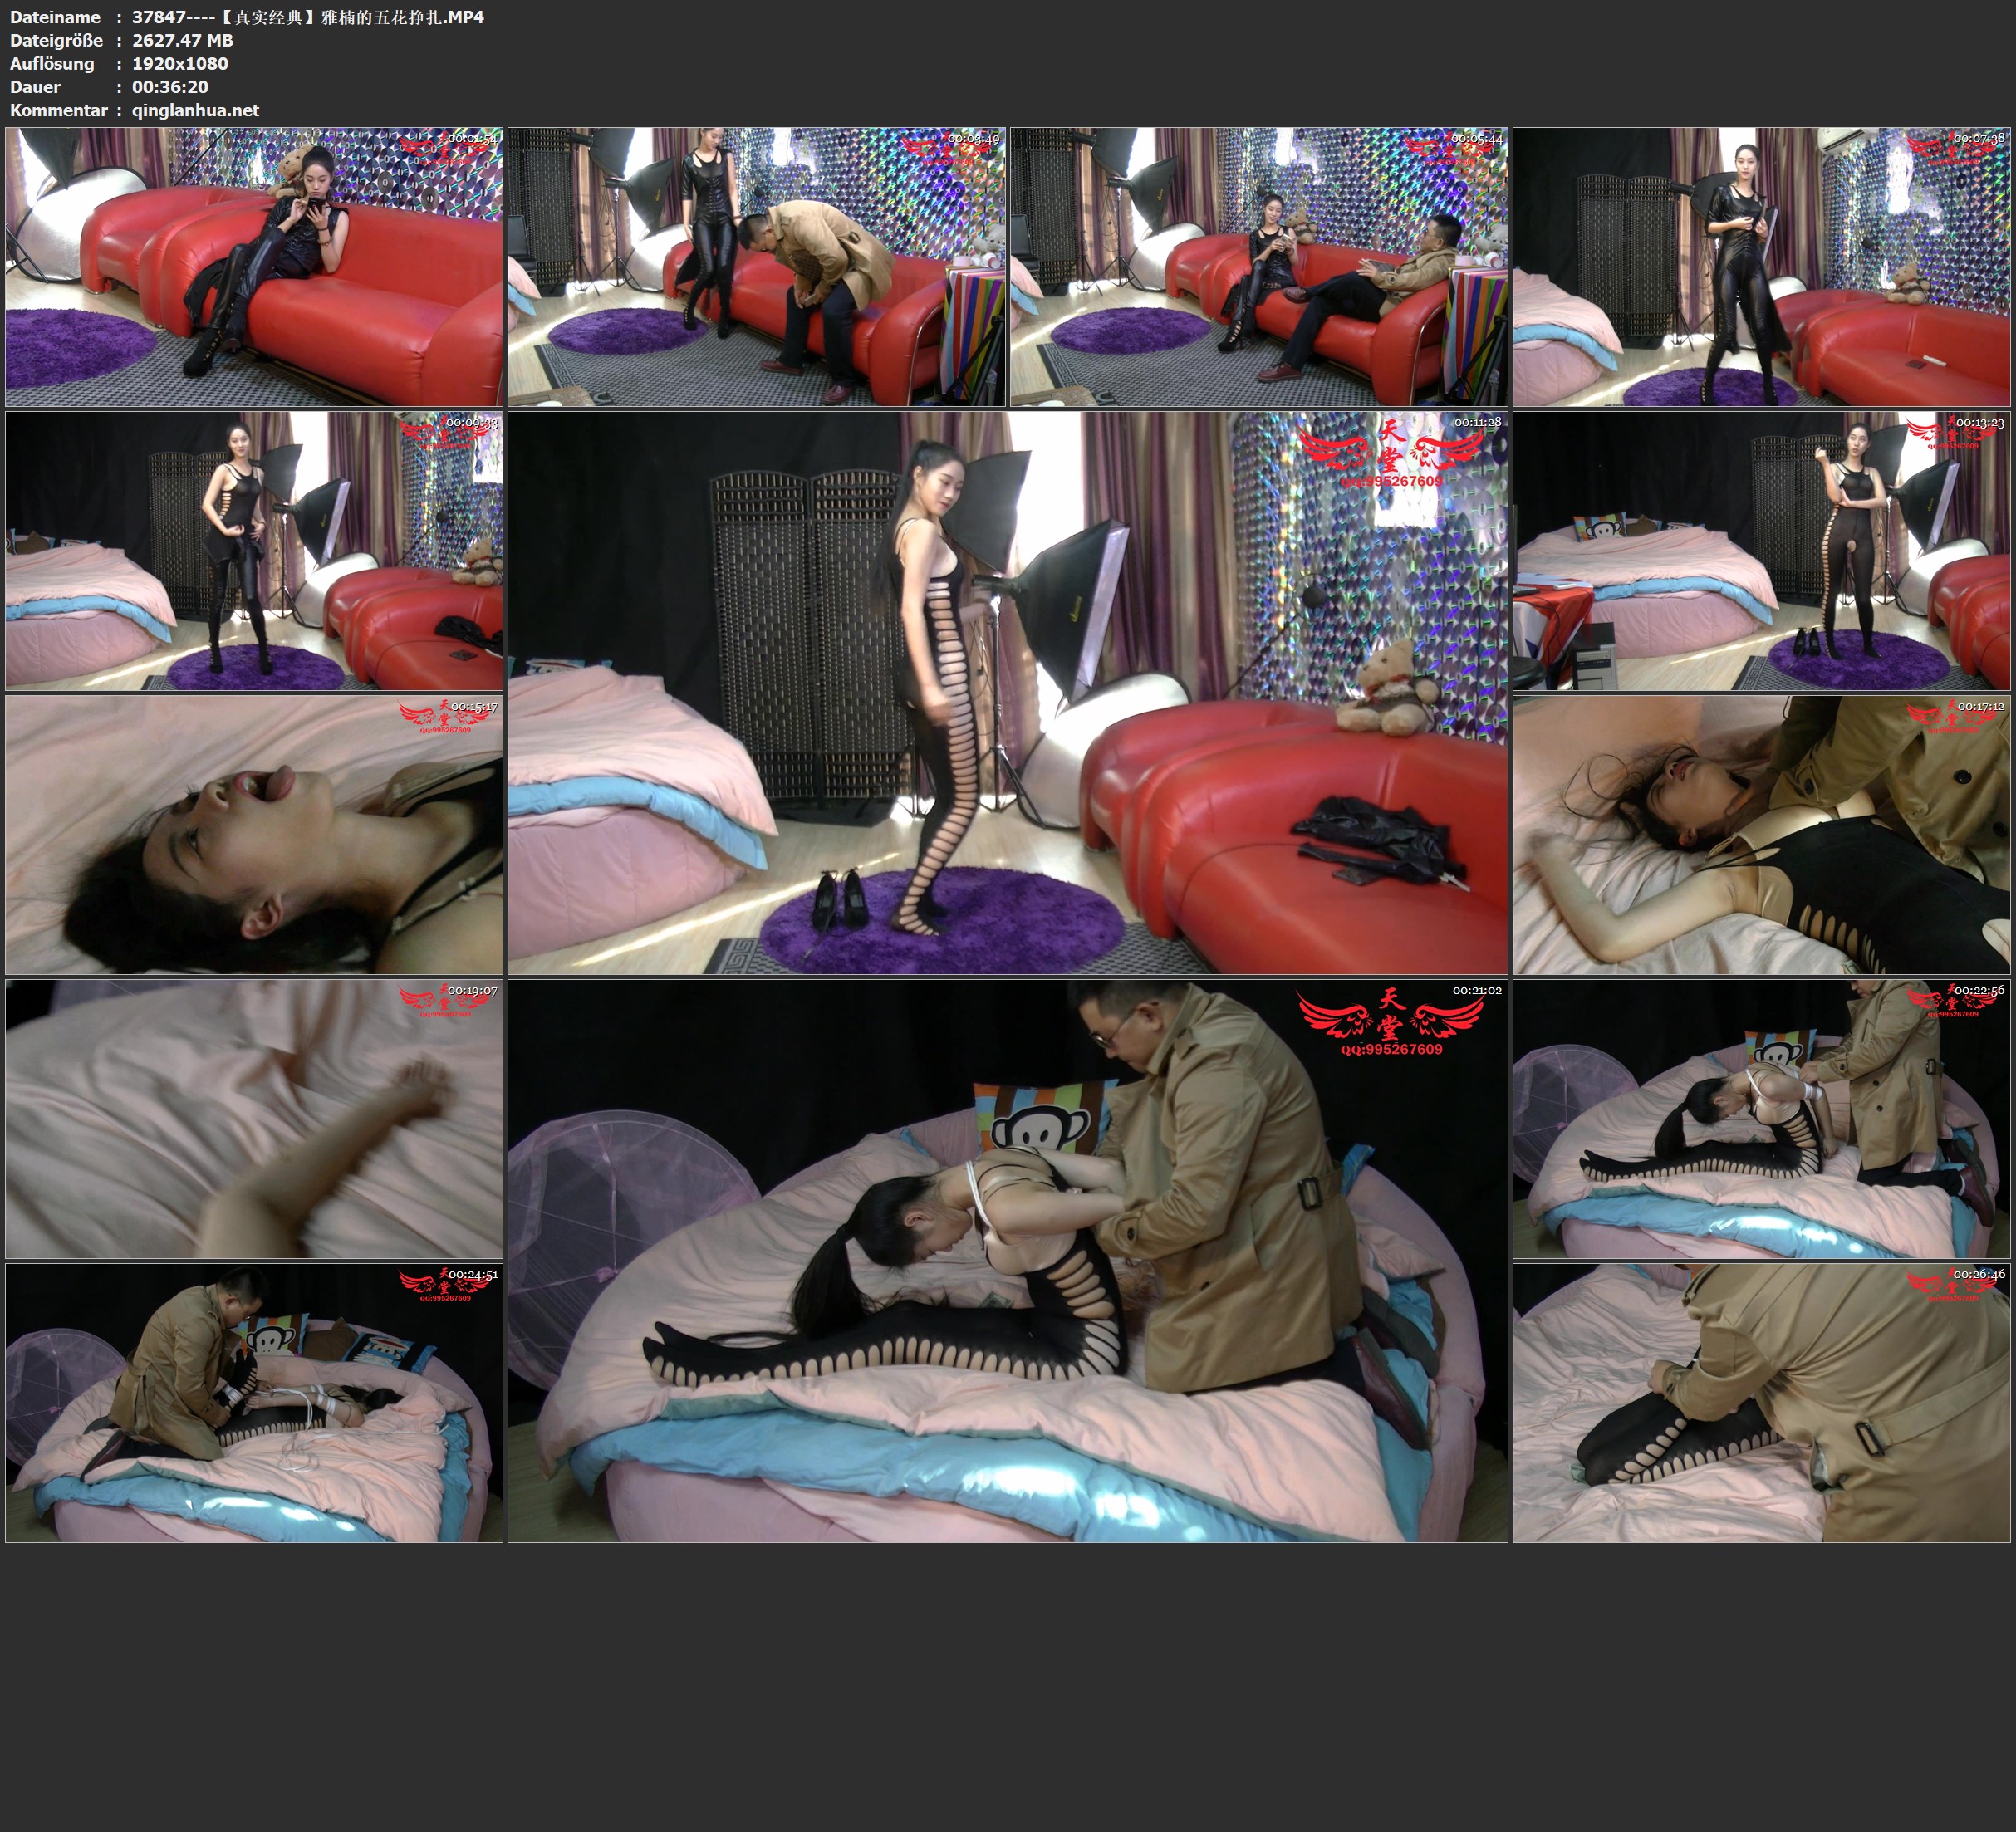The image size is (2016, 1832).
Task: Click the thumbnail marked 00:26:46
Action: pos(1762,1402)
